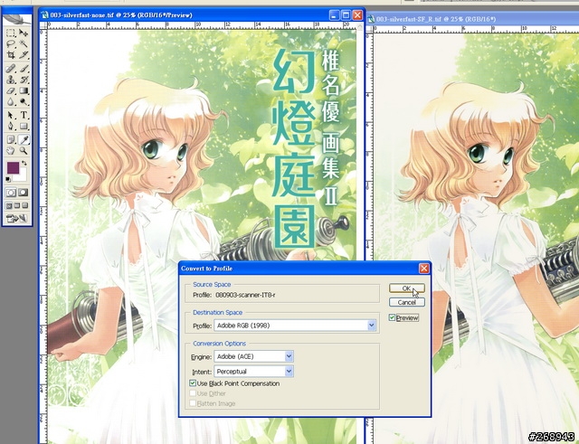Click the Destination Space group label
Screen dimensions: 579x444
coord(217,312)
